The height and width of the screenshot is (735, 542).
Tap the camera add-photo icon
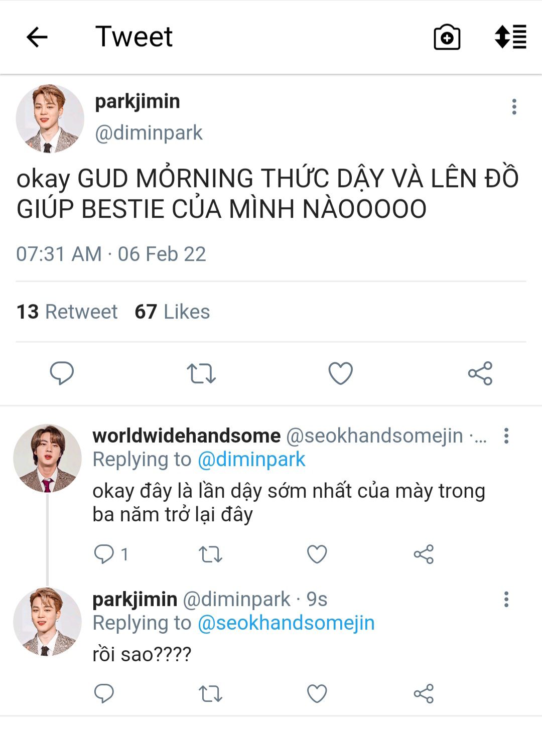(x=447, y=37)
